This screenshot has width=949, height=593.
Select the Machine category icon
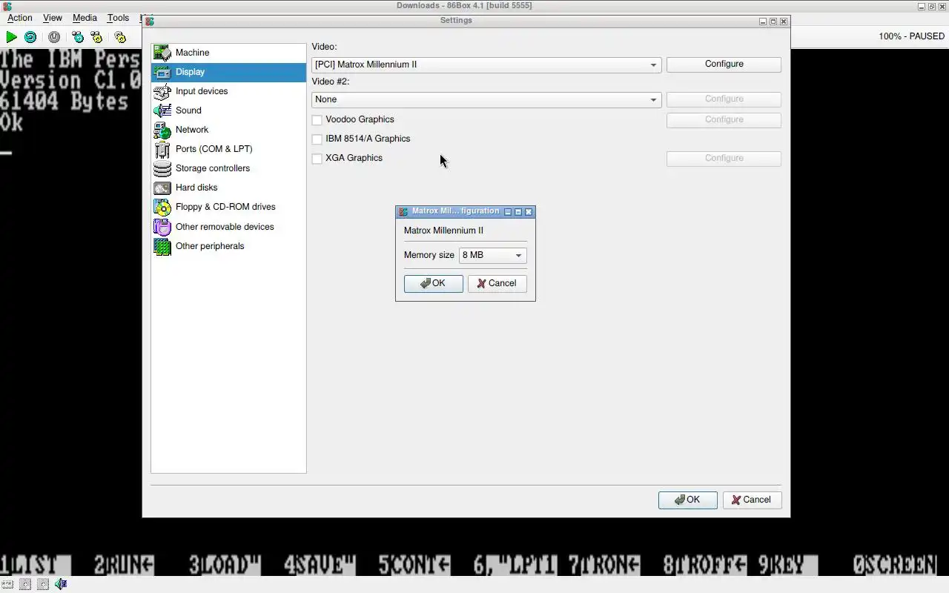pos(162,53)
